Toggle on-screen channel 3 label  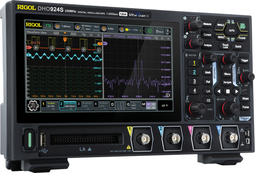pos(85,106)
